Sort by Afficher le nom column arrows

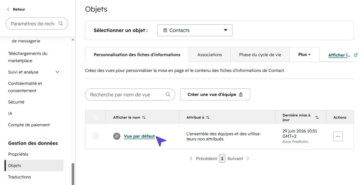pos(144,118)
